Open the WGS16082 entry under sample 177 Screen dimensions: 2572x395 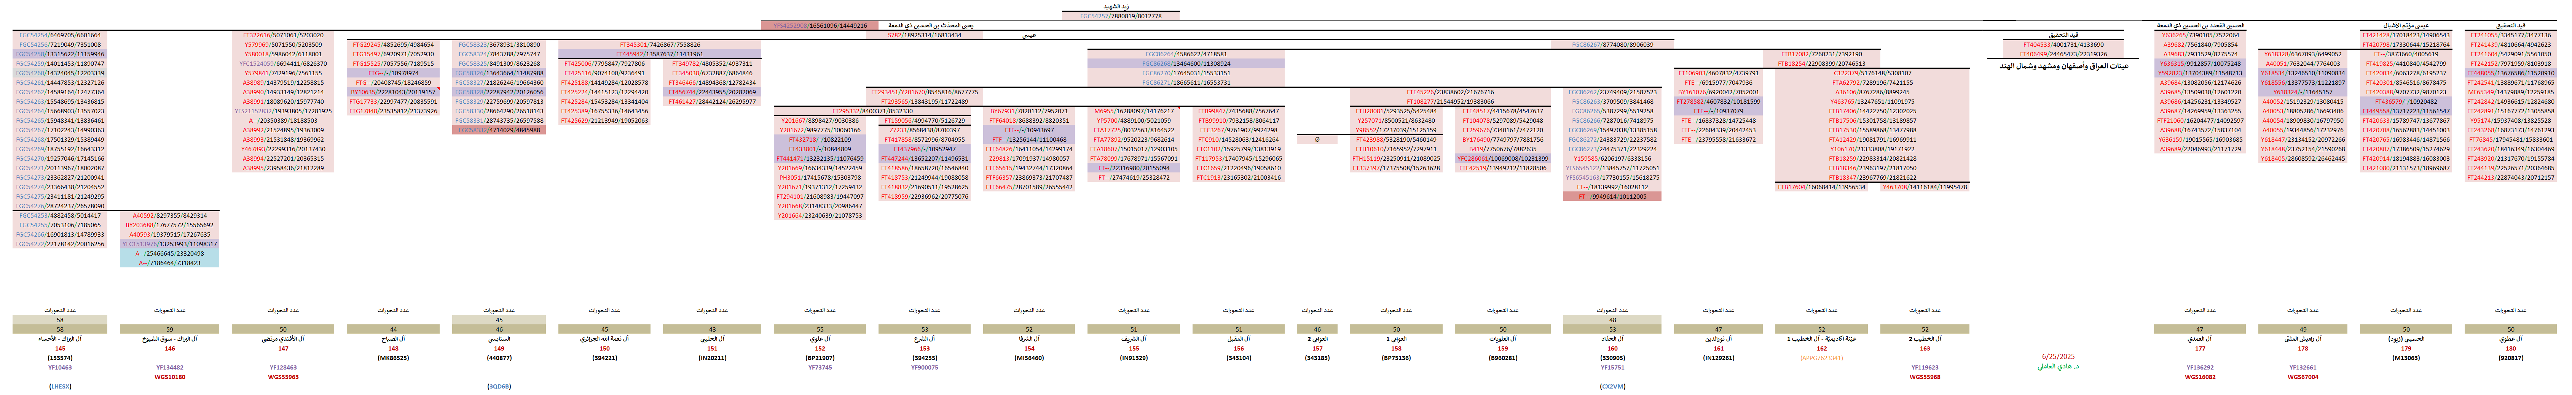click(2200, 377)
